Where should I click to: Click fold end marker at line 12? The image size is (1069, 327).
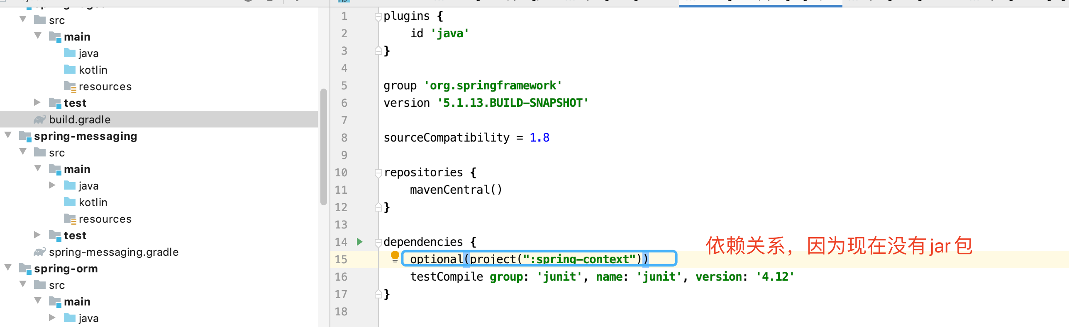point(378,207)
